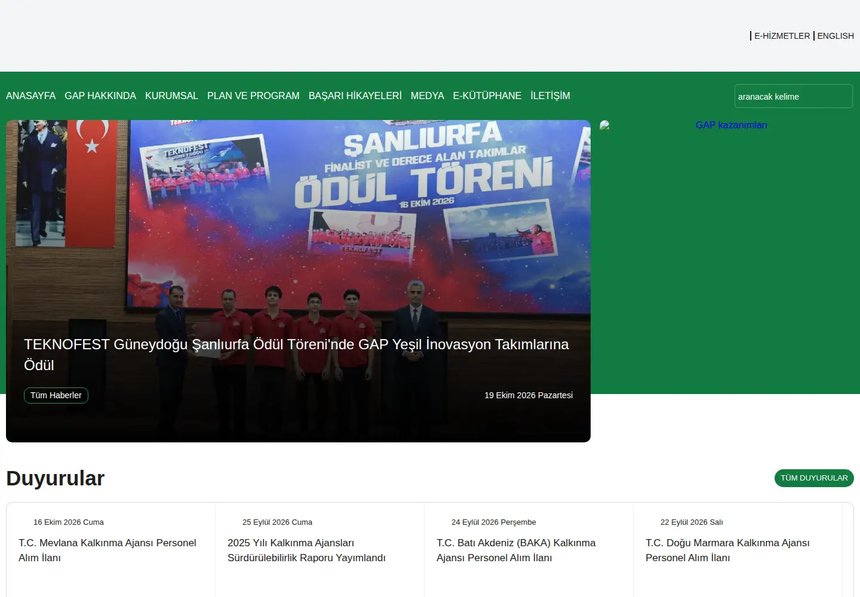Click the Tüm Haberler button
This screenshot has height=597, width=860.
coord(56,395)
